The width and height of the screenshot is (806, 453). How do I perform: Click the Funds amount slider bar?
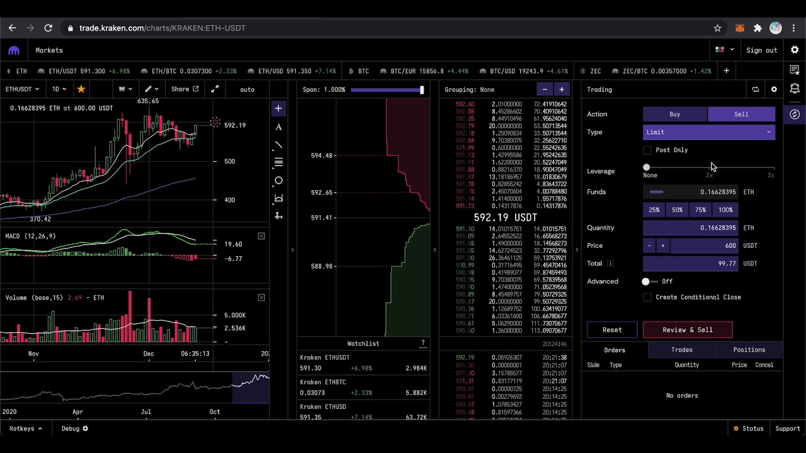click(x=657, y=193)
